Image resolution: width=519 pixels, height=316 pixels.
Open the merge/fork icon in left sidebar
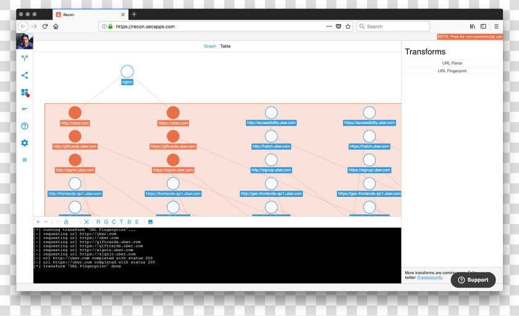coord(25,59)
